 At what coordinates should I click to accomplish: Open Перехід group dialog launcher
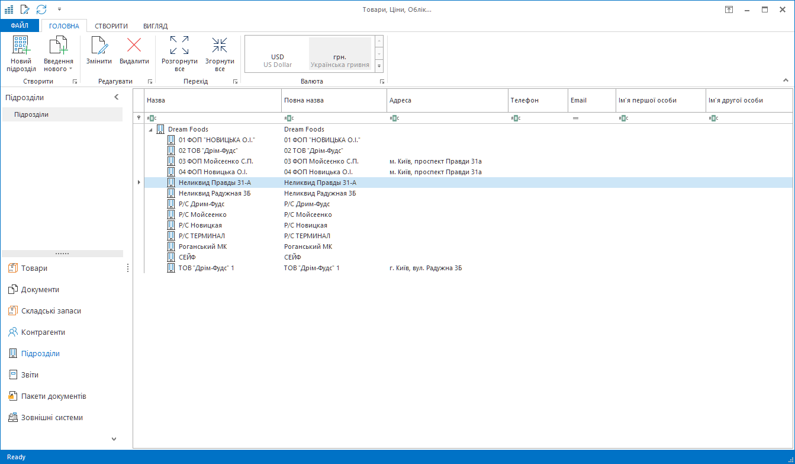[x=235, y=82]
